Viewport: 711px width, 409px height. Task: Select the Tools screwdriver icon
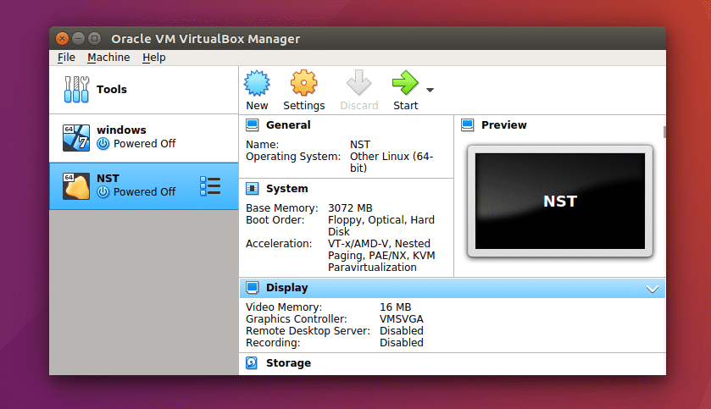76,89
